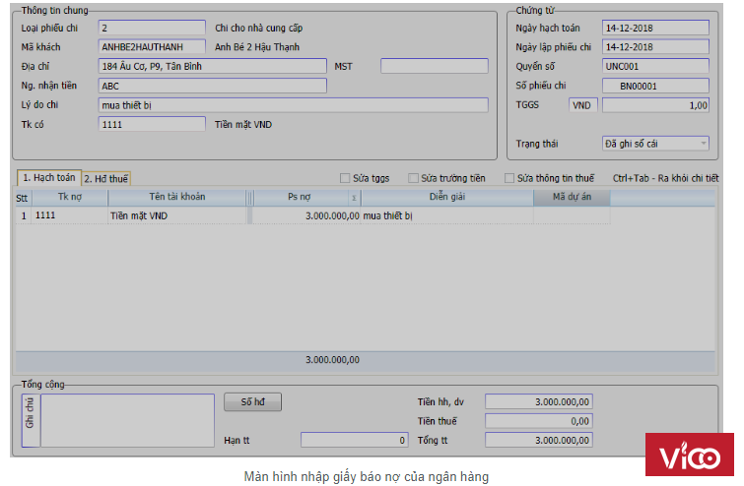Select the Tk nợ cell 1111 in row 1
Viewport: 744px width, 486px height.
click(x=69, y=214)
